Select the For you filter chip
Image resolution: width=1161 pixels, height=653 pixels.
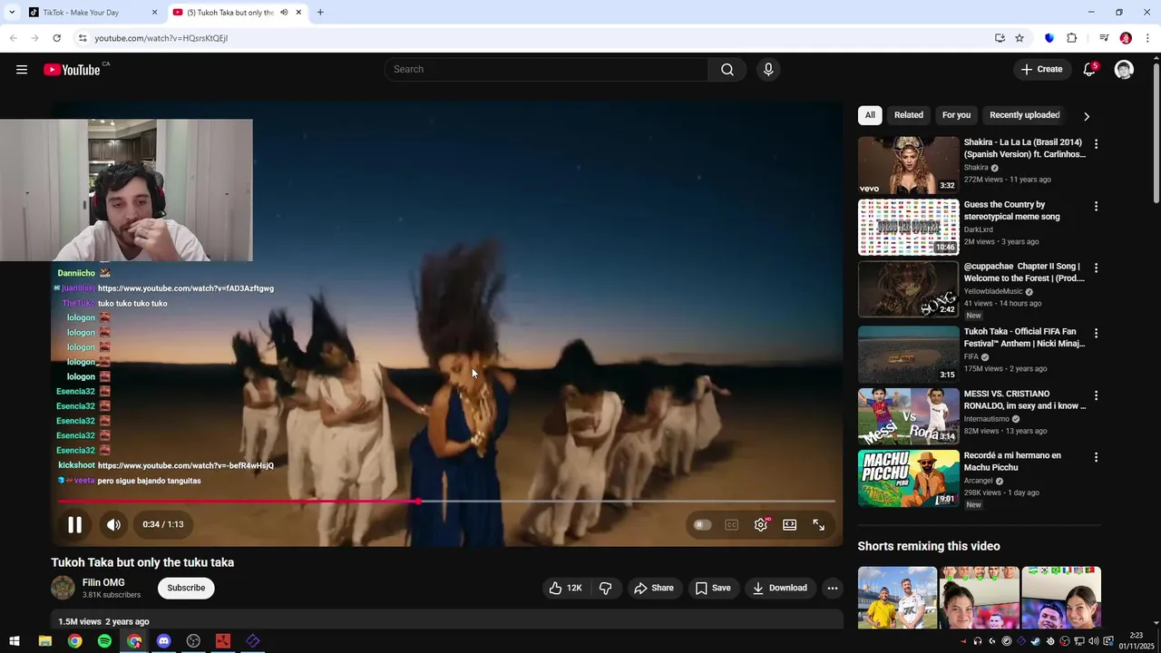point(956,115)
